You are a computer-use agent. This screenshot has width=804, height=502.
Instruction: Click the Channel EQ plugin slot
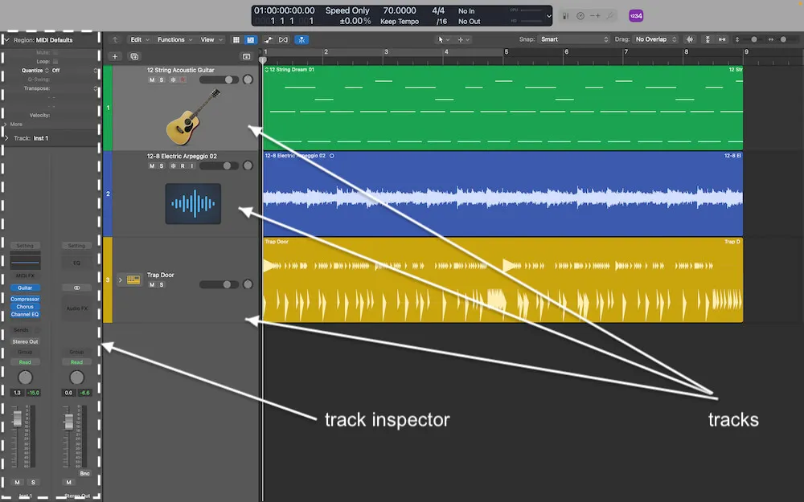[25, 313]
